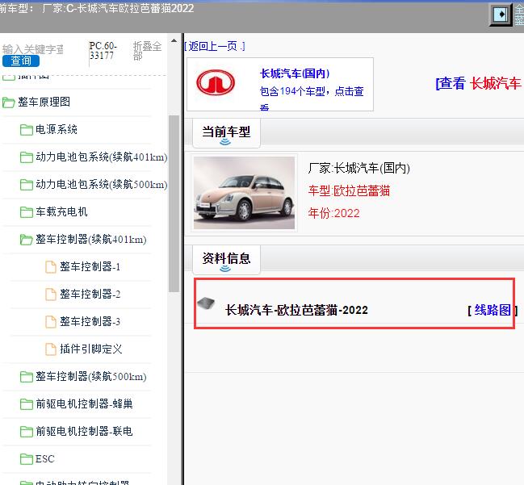Click the page icon of 插件引脚定义

tap(50, 349)
